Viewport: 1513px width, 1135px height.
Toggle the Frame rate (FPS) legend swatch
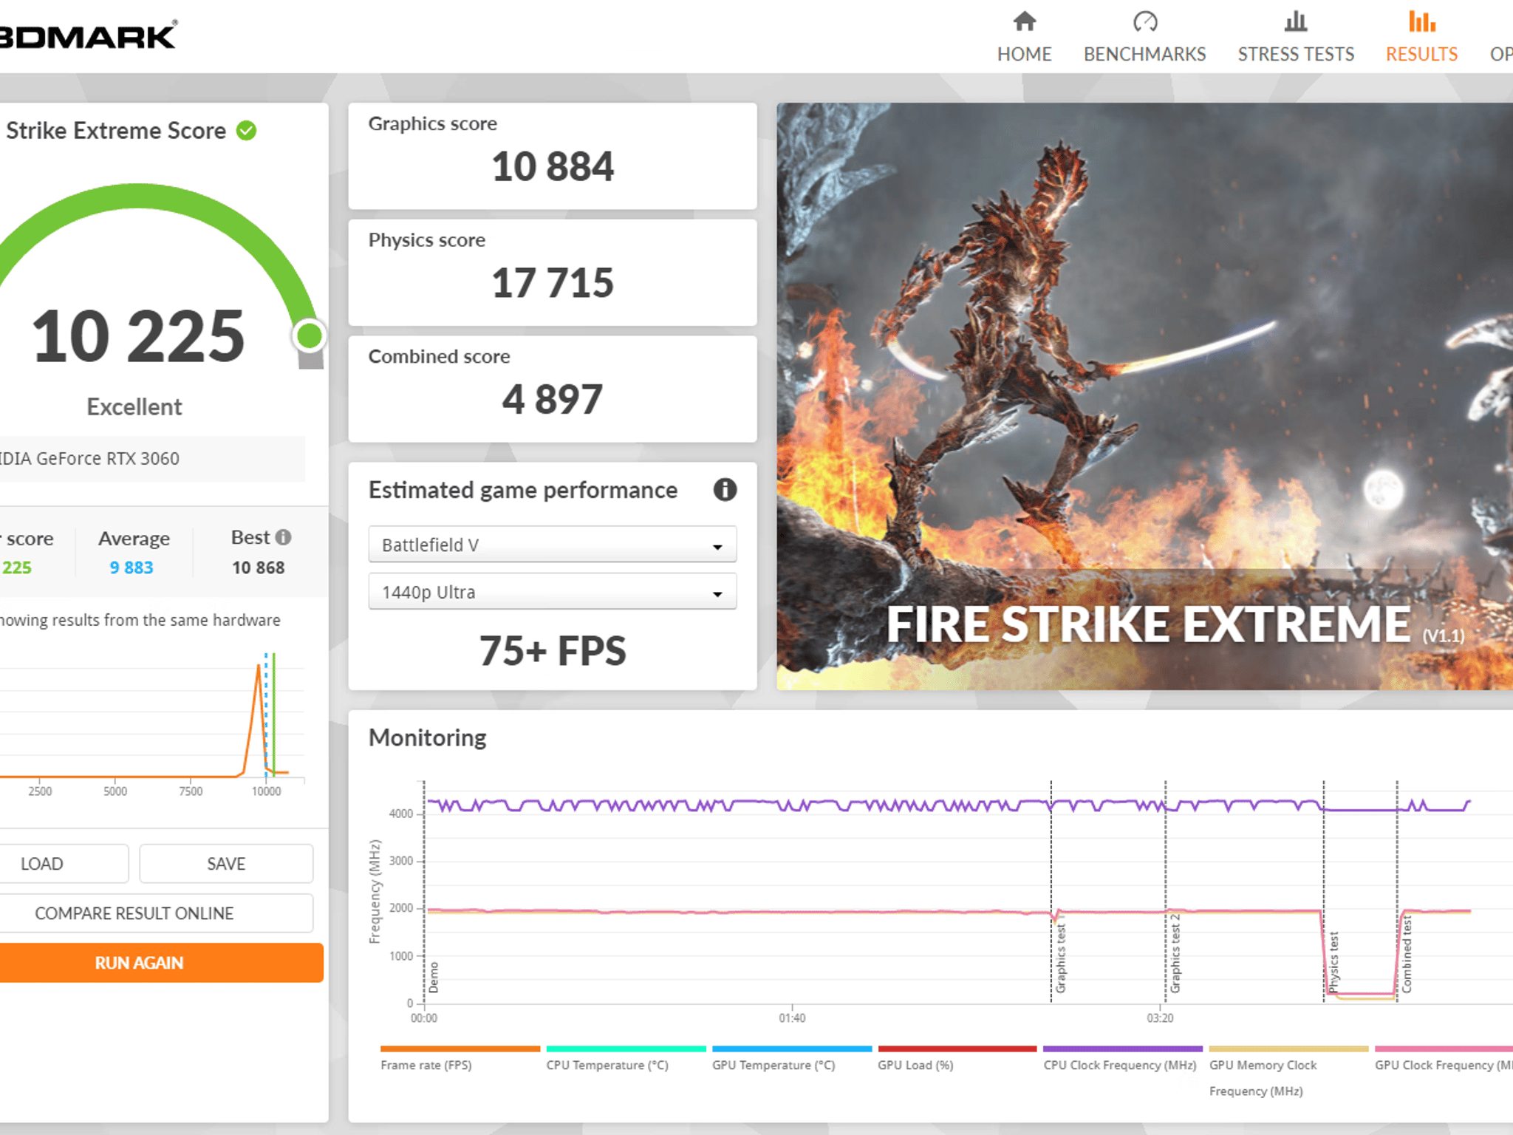coord(460,1049)
